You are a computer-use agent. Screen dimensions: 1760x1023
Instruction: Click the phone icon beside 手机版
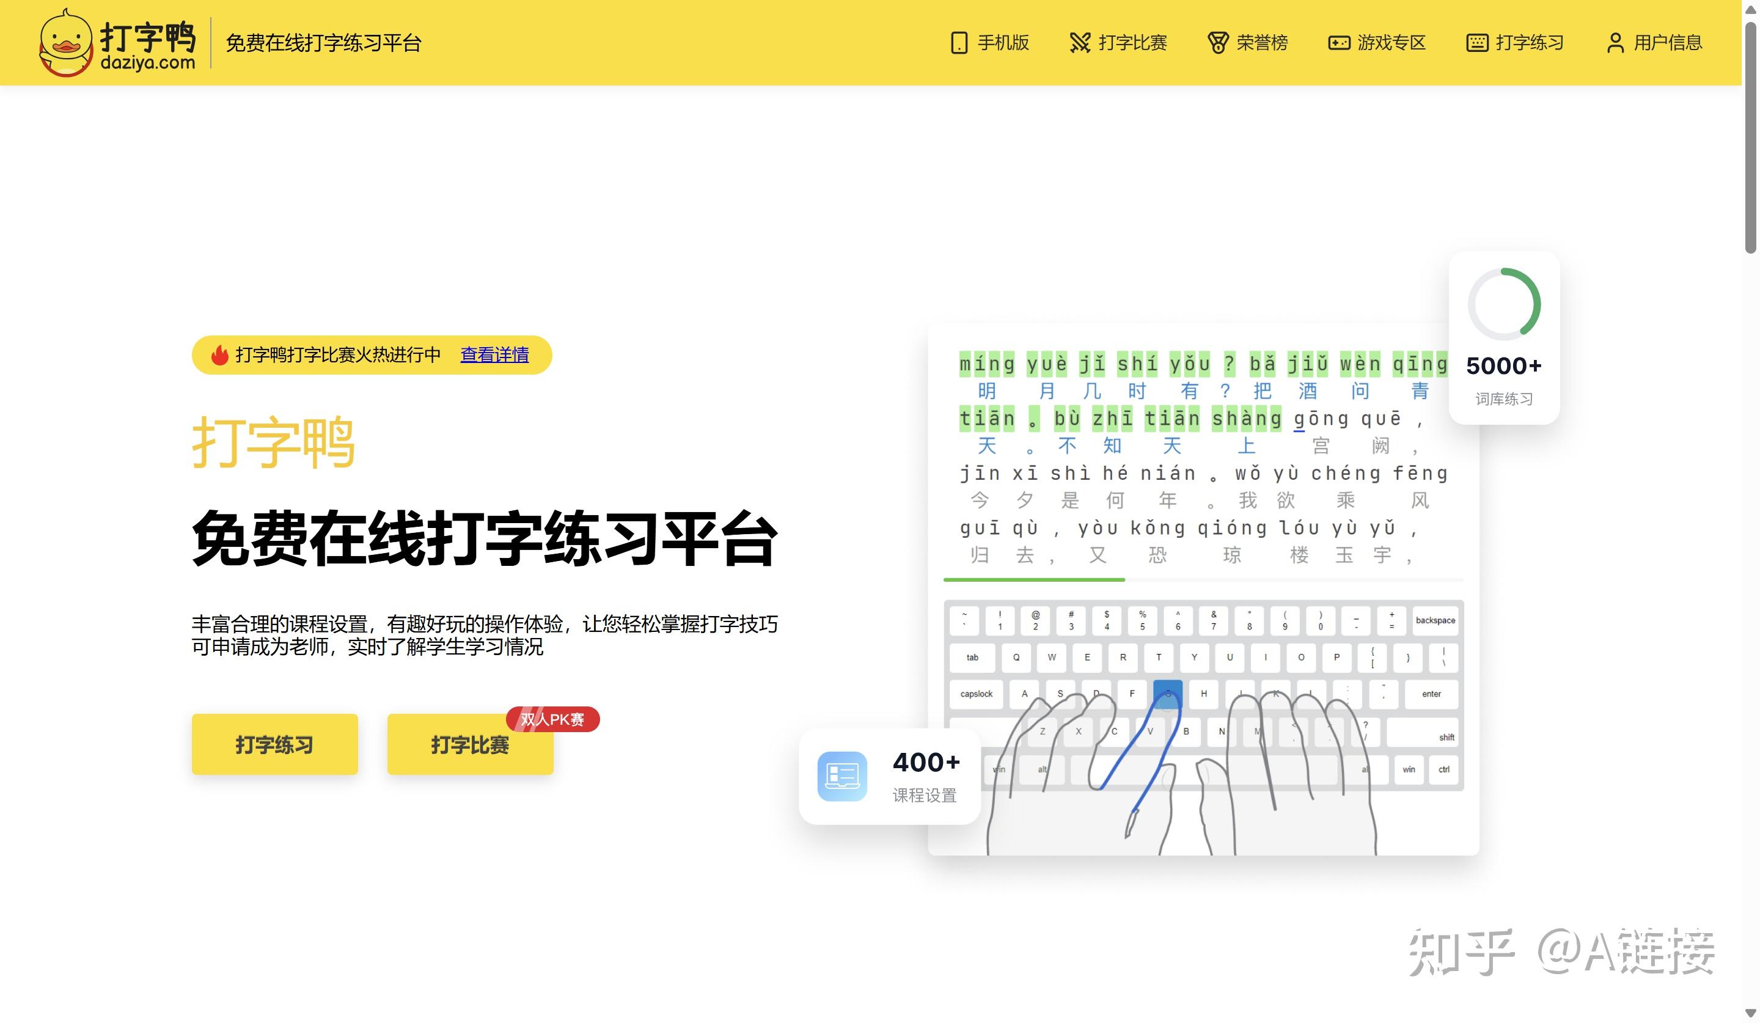[959, 43]
